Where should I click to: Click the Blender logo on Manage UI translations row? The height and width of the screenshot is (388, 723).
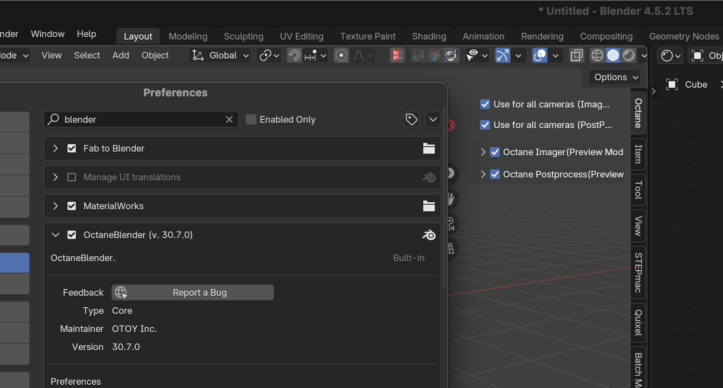click(429, 177)
